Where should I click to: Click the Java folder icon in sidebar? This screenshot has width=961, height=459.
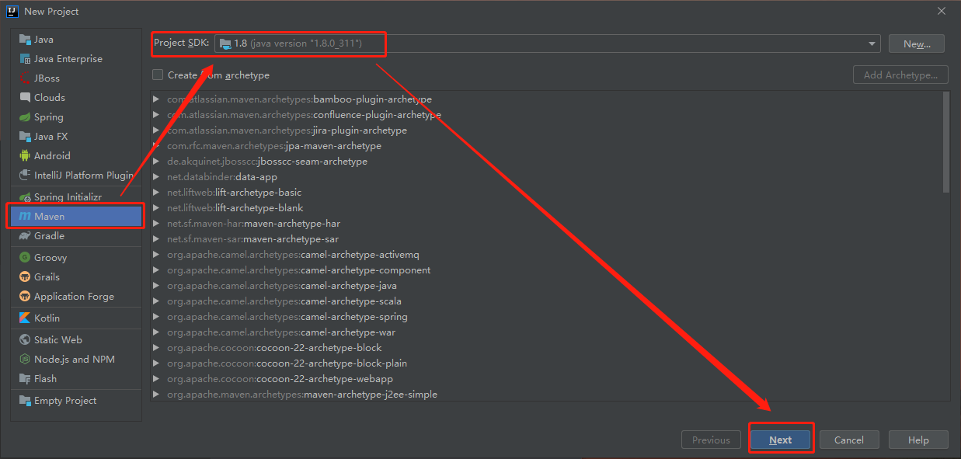point(25,39)
